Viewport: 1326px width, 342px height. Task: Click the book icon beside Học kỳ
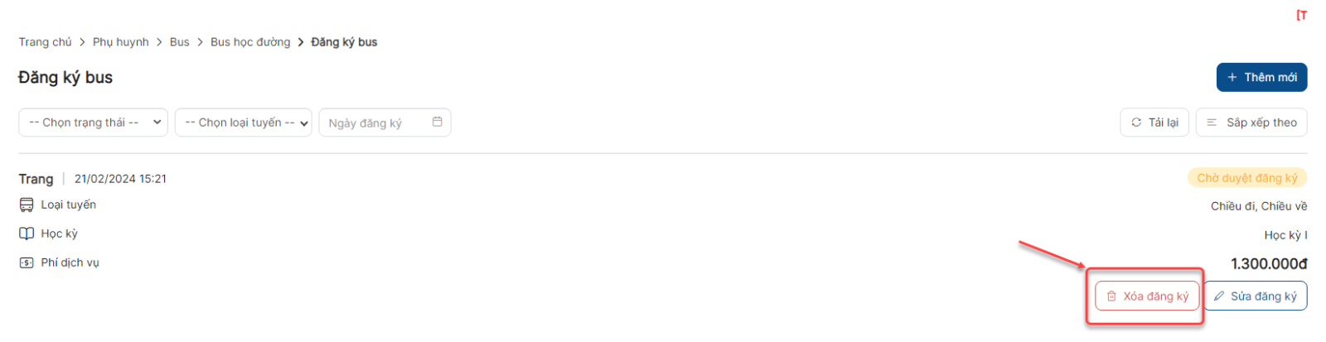[27, 234]
